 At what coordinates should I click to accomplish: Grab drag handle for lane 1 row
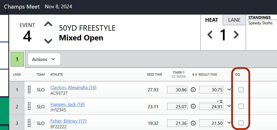tap(29, 90)
